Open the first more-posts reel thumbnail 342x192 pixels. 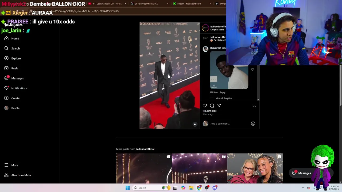144,169
